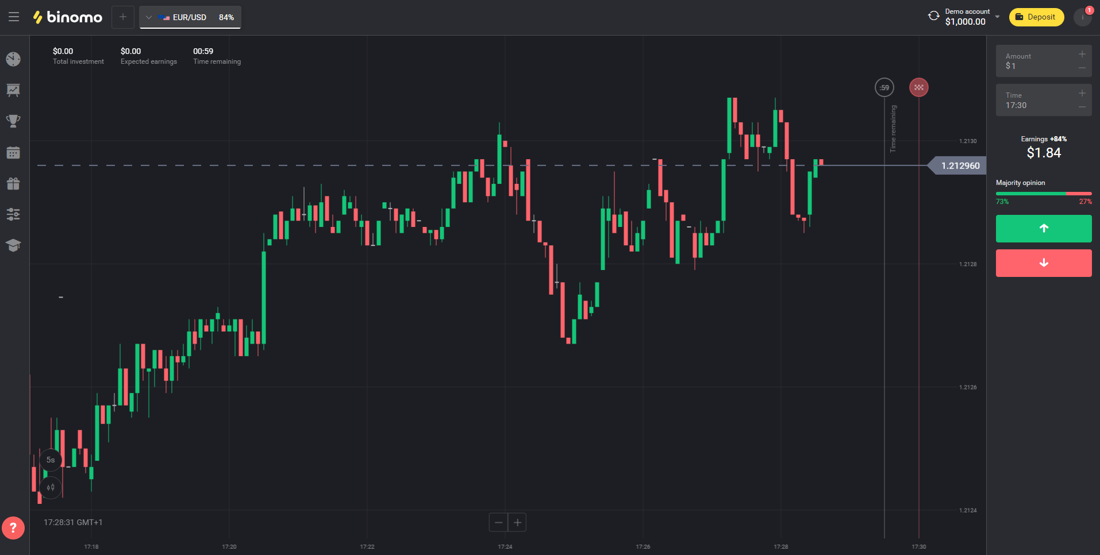Decrease trade amount with minus
1100x555 pixels.
click(1082, 68)
